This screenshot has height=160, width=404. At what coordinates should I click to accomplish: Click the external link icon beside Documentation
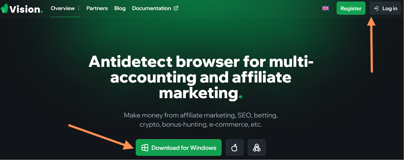[176, 8]
